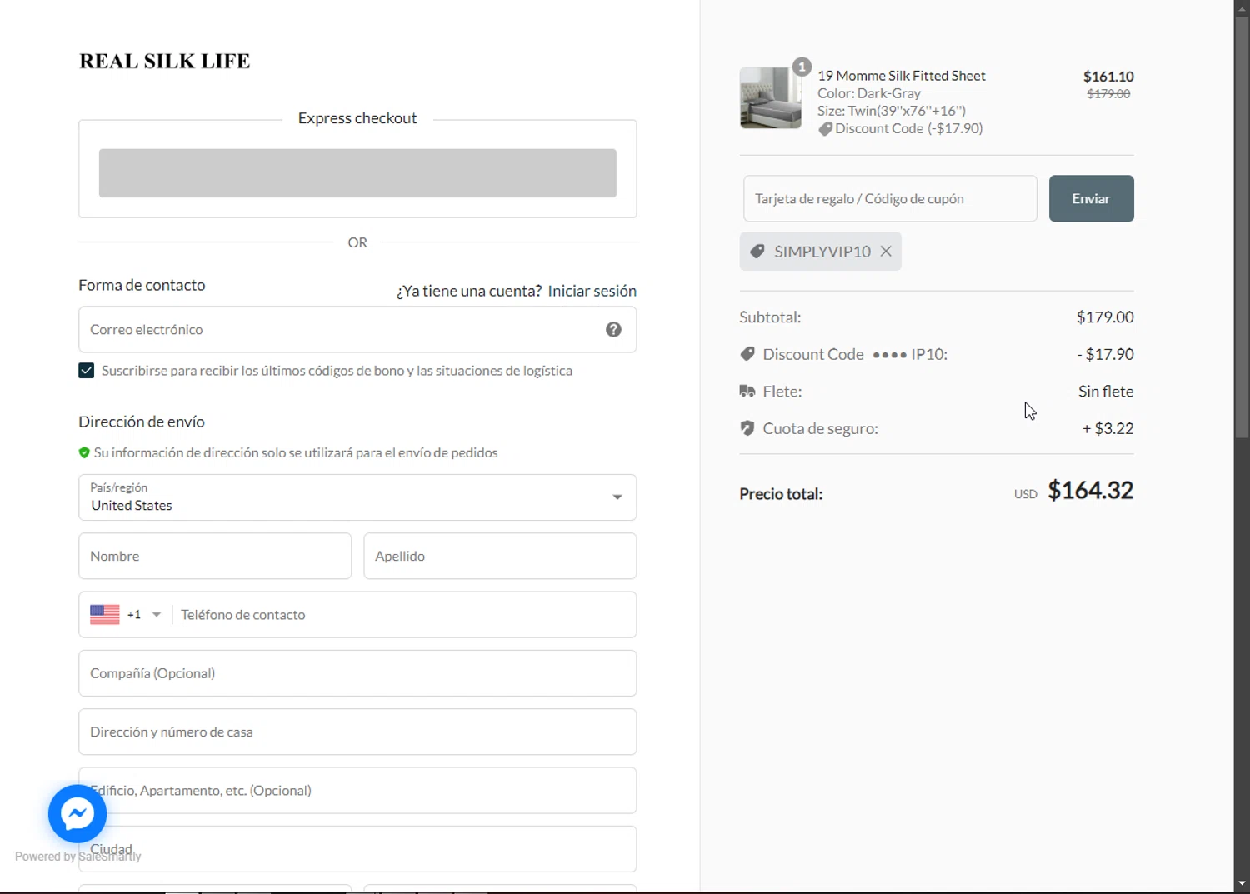Click the $164.32 total price
The height and width of the screenshot is (894, 1250).
pyautogui.click(x=1090, y=491)
